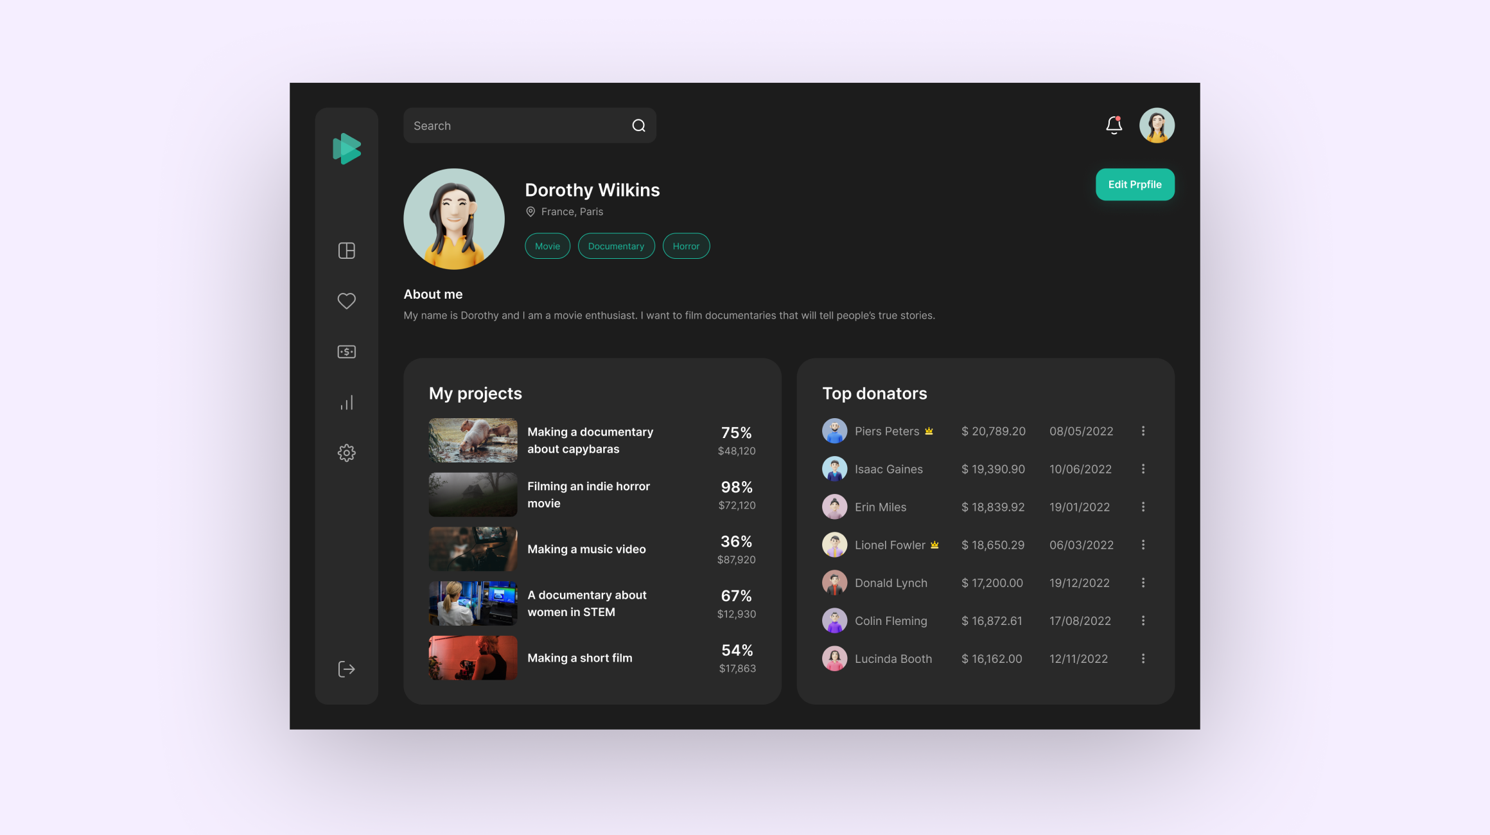Click the search magnifier icon
Viewport: 1490px width, 835px height.
(638, 126)
